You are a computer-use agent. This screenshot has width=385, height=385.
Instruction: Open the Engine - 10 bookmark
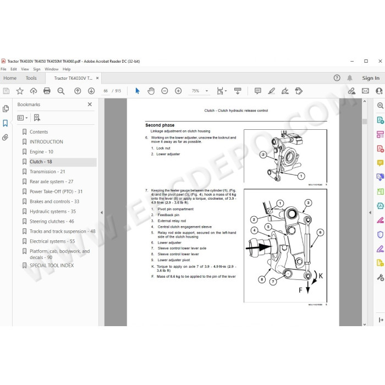tap(41, 152)
